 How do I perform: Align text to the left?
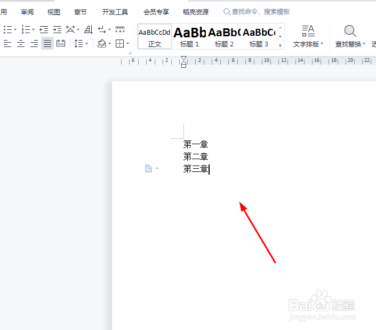coord(7,43)
